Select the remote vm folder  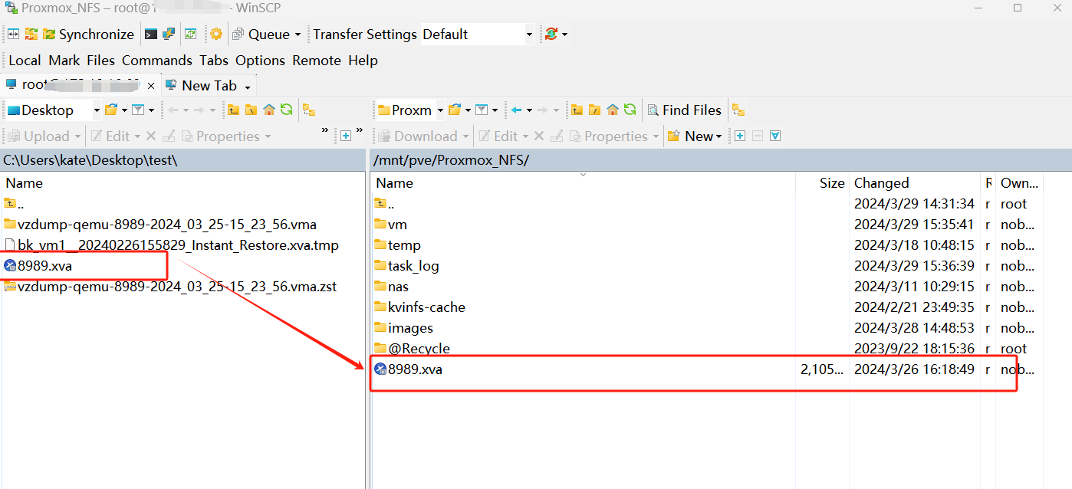[x=391, y=225]
